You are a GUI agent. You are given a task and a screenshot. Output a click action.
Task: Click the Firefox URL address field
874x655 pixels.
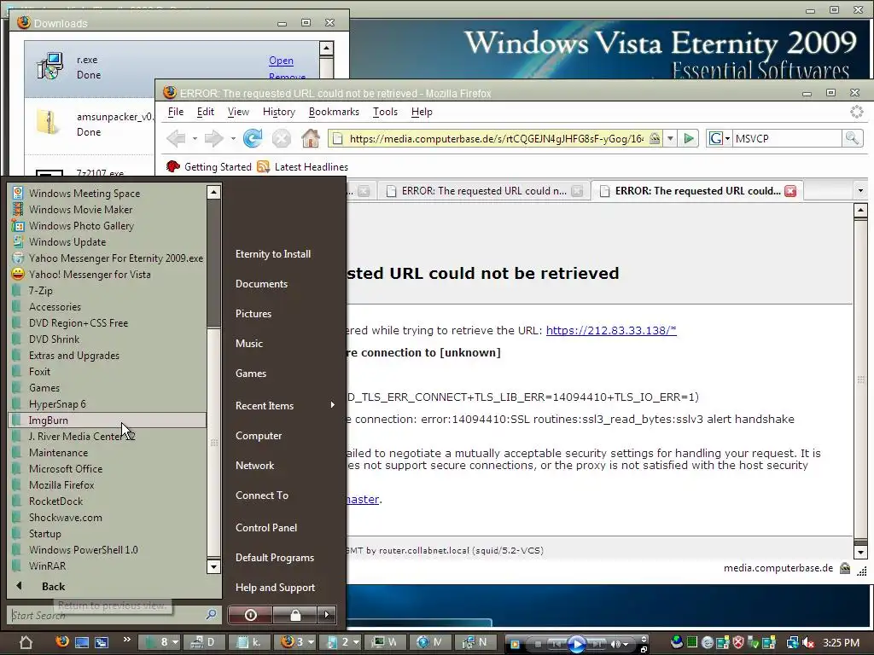coord(496,139)
